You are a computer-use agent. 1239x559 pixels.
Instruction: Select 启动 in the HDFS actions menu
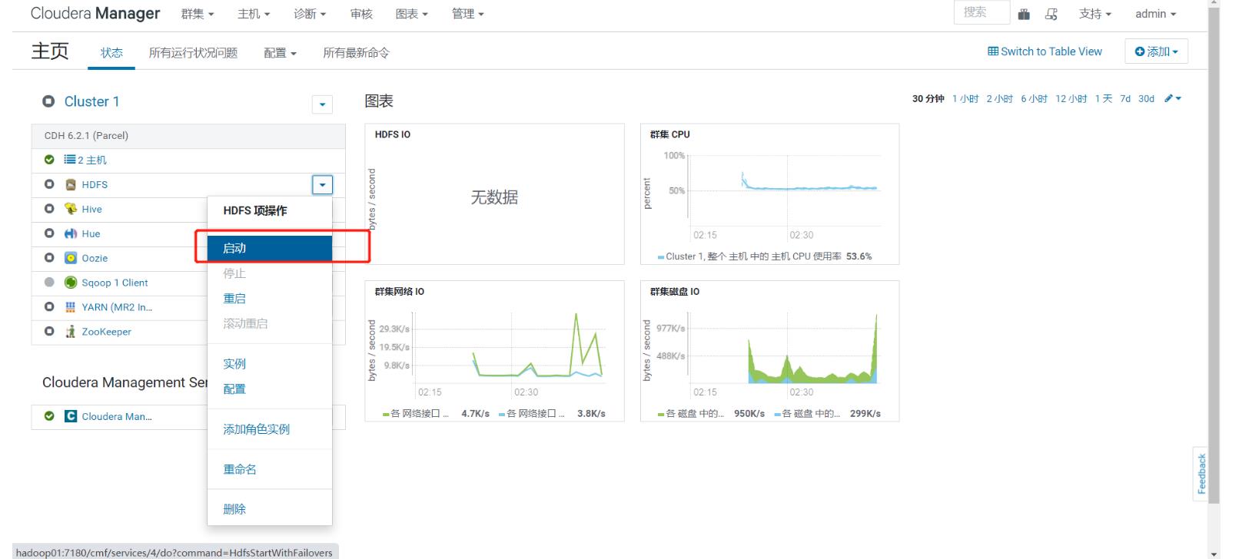coord(270,248)
